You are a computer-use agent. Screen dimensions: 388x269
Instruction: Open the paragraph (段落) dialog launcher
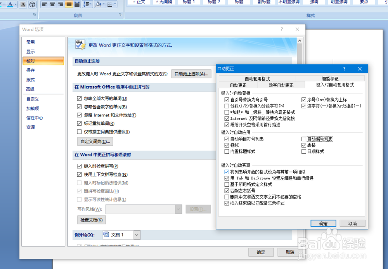tap(121, 15)
